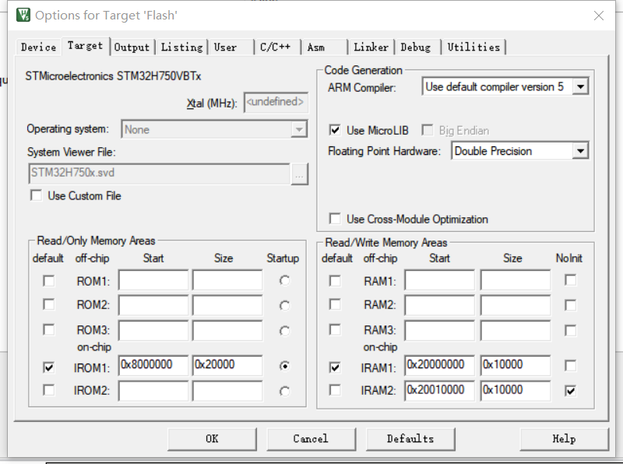The height and width of the screenshot is (464, 623).
Task: Check the IRAM1 NoInit checkbox
Action: point(571,365)
